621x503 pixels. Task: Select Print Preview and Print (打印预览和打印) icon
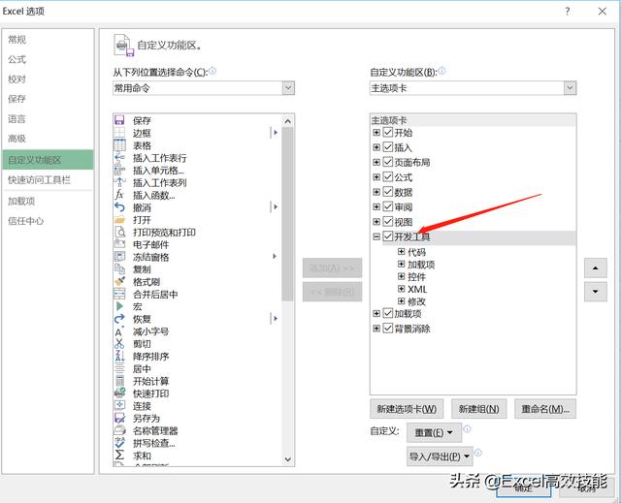pyautogui.click(x=119, y=233)
